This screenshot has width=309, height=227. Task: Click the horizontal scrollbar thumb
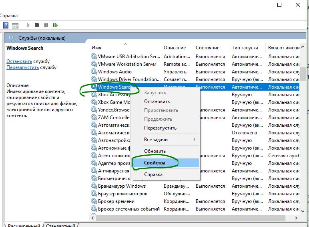pyautogui.click(x=191, y=218)
